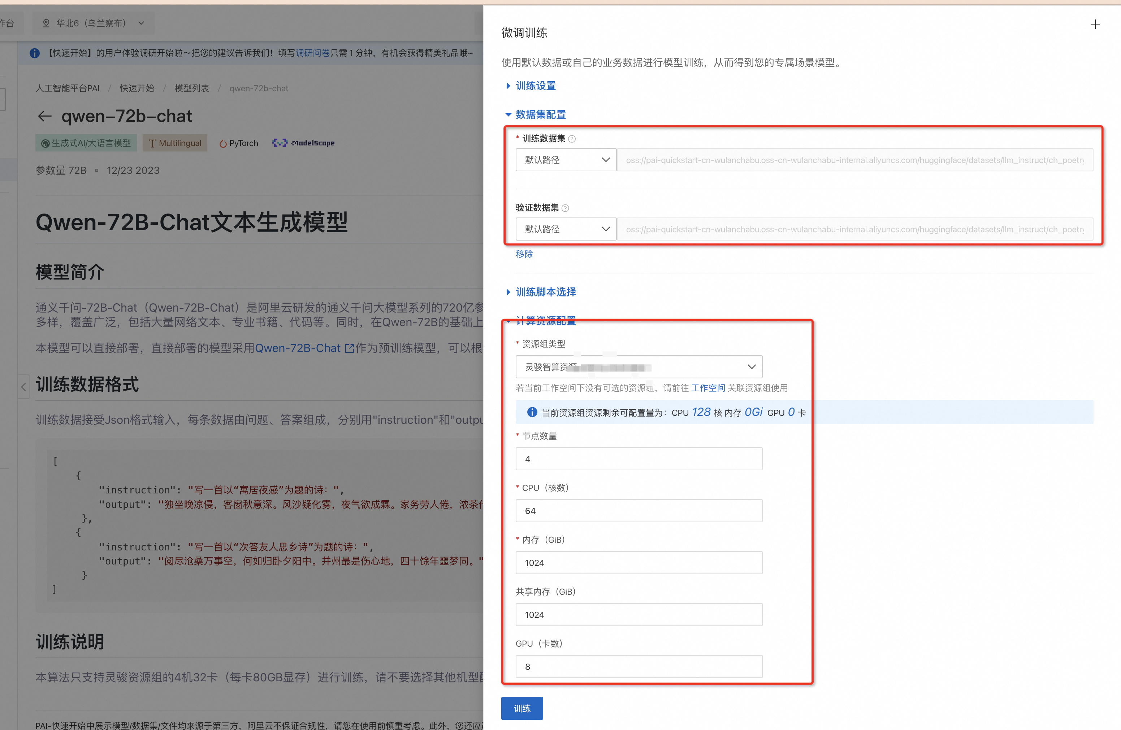Open the Qwen-72B-Chat pretrained model link
Image resolution: width=1121 pixels, height=730 pixels.
pos(297,348)
